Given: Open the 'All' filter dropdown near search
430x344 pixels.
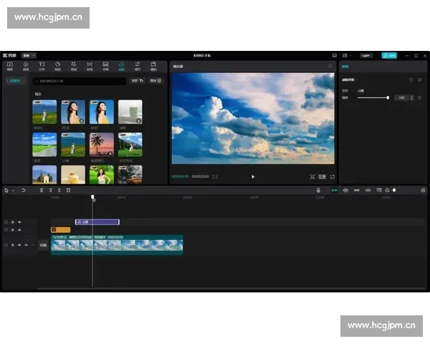Looking at the screenshot, I should 138,81.
